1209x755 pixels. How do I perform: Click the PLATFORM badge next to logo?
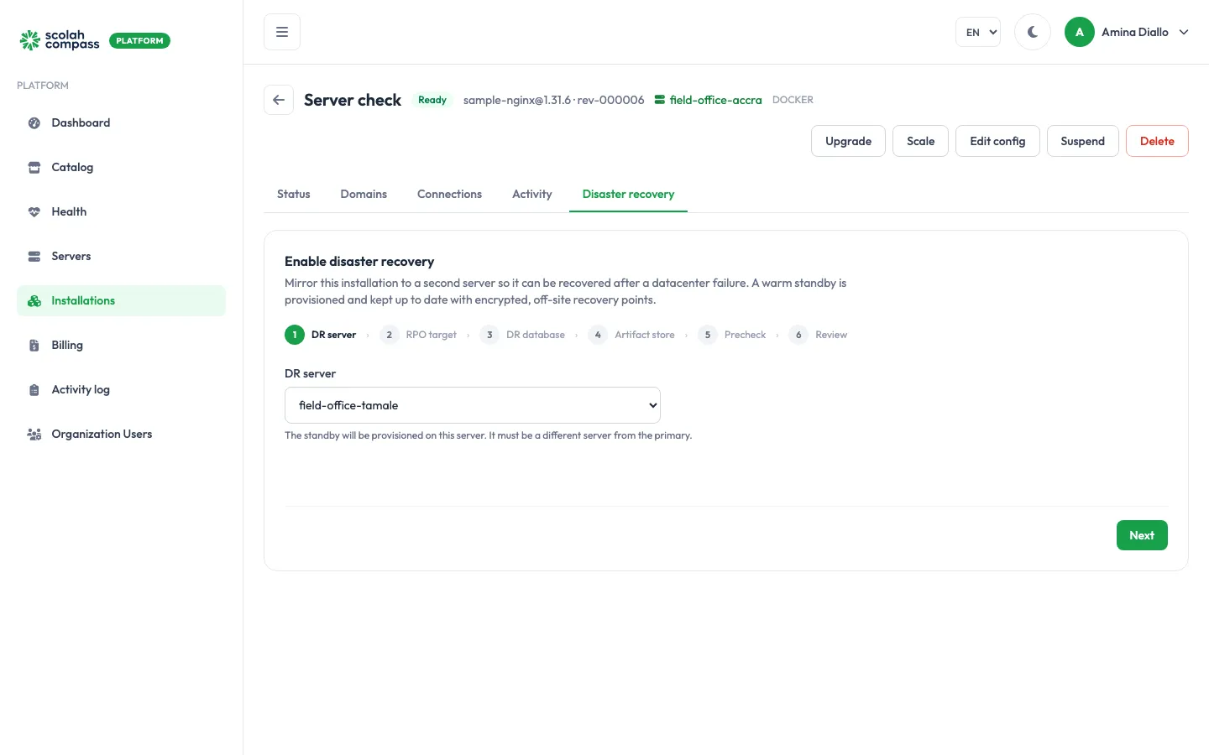pyautogui.click(x=139, y=40)
